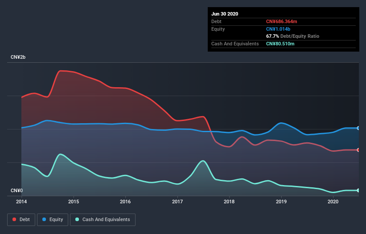Click the Debt label in tooltip

tap(216, 21)
